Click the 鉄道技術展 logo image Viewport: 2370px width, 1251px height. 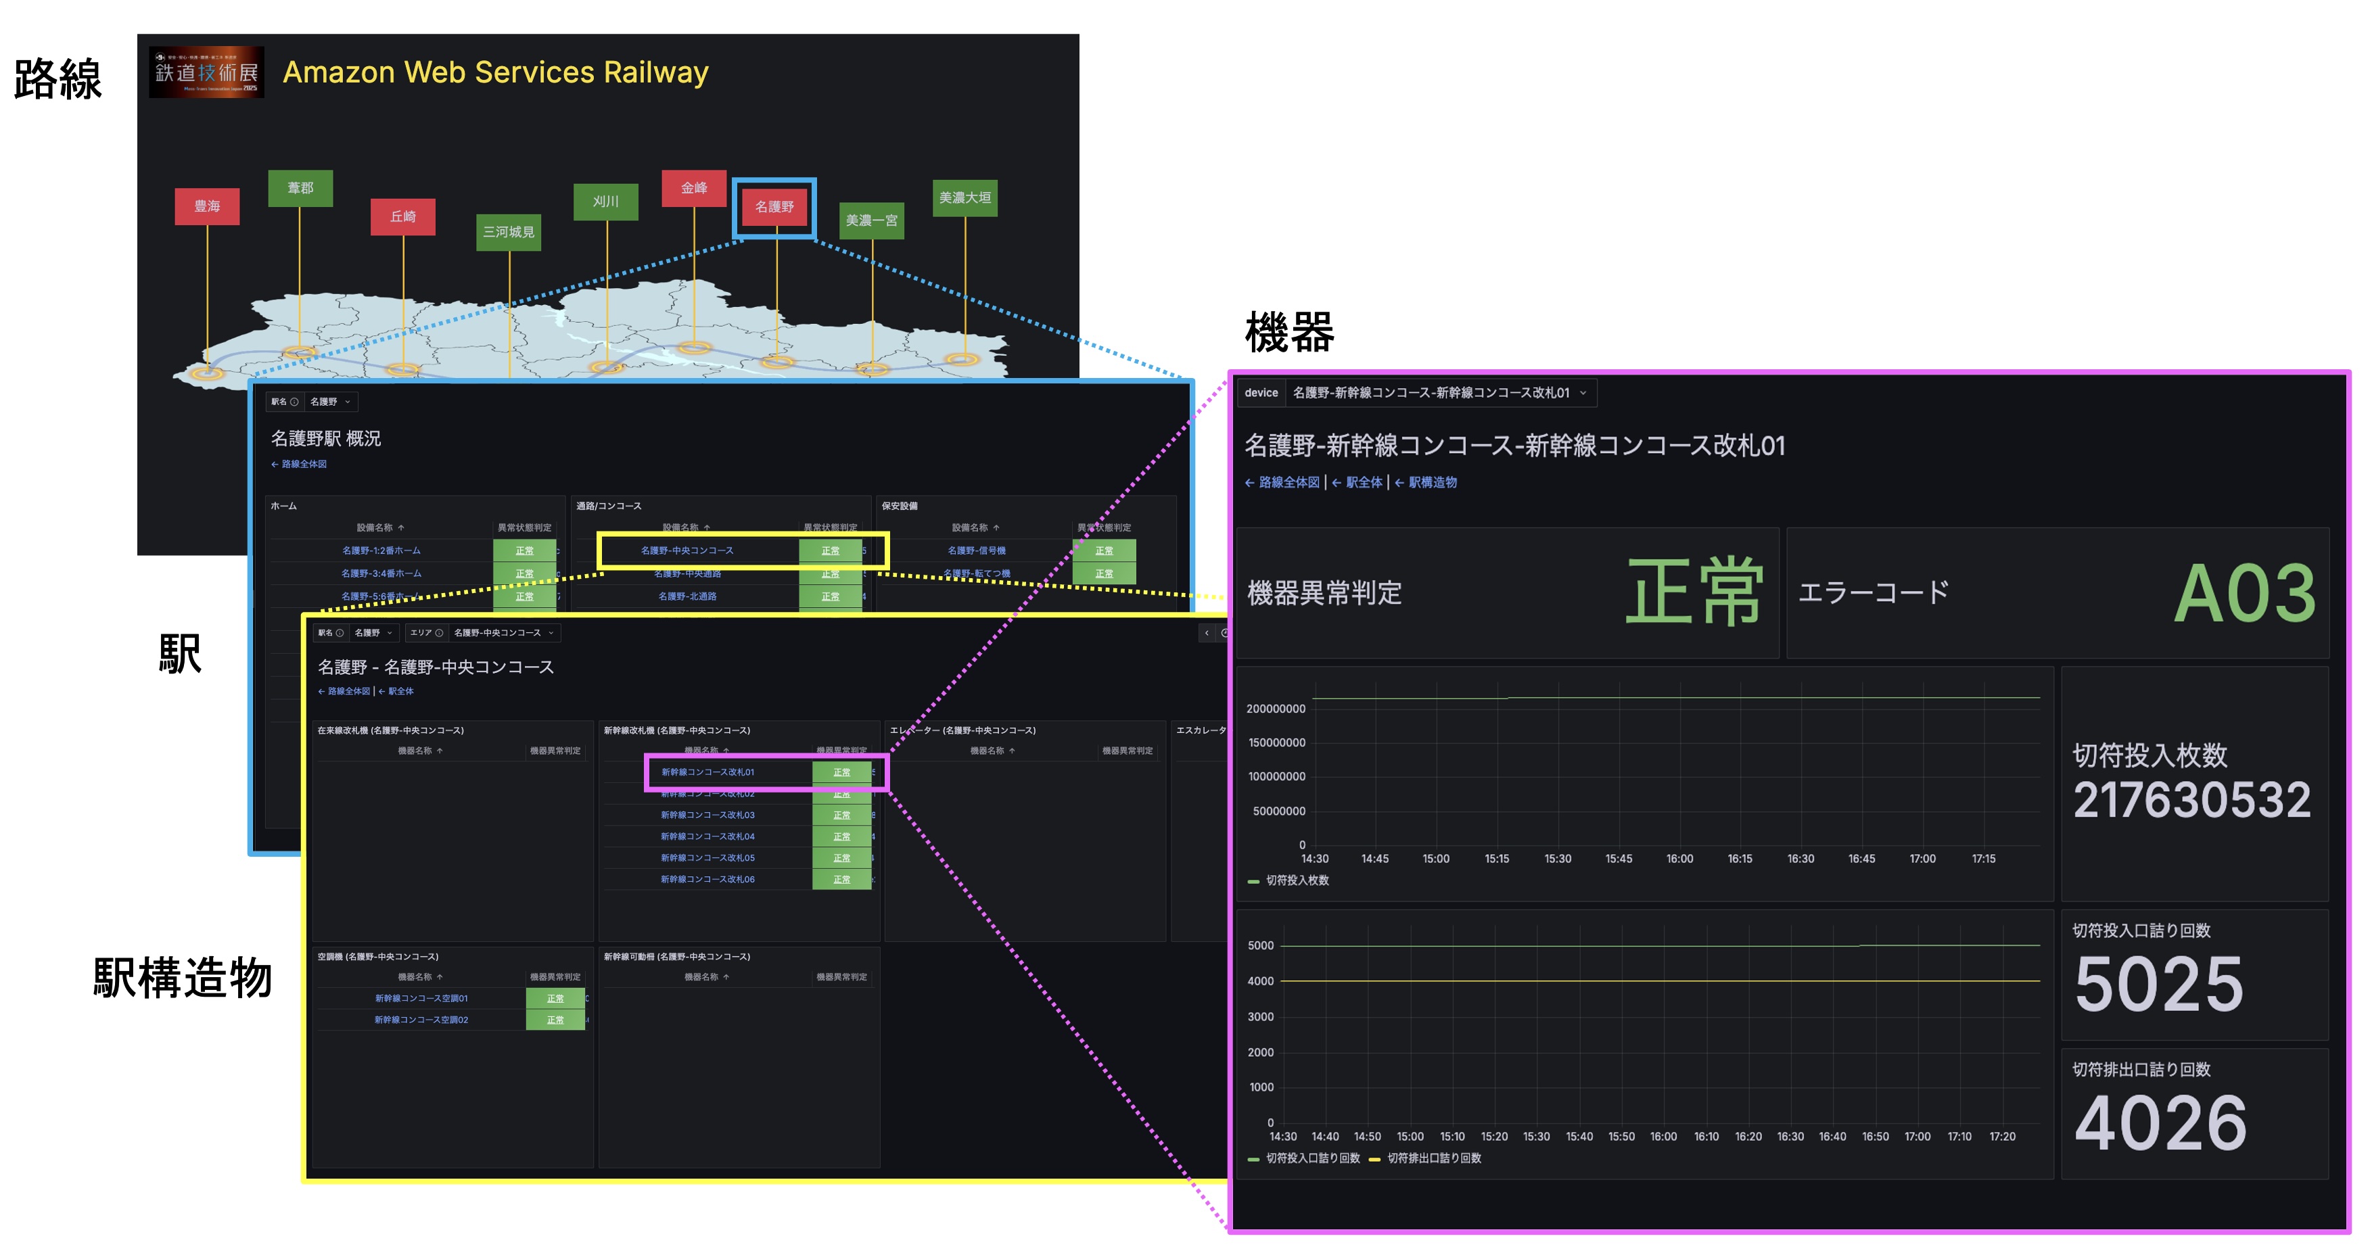pos(206,72)
